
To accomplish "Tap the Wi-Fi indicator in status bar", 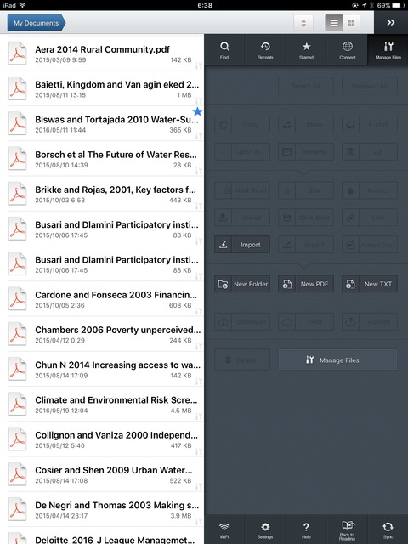I will pyautogui.click(x=22, y=5).
